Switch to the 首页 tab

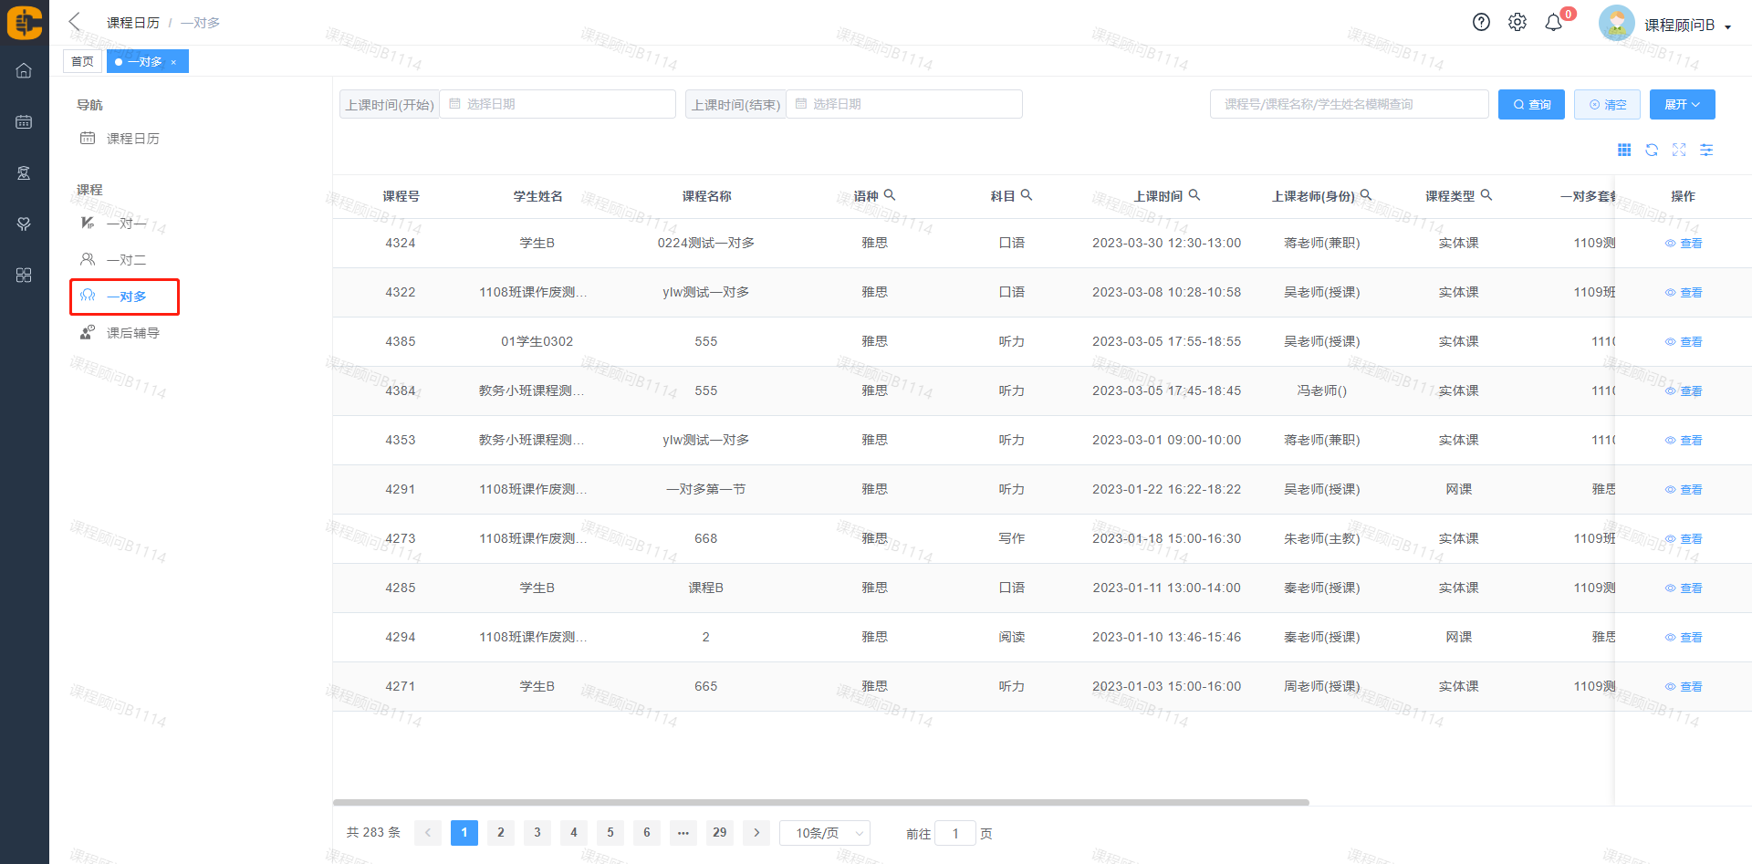pos(82,62)
